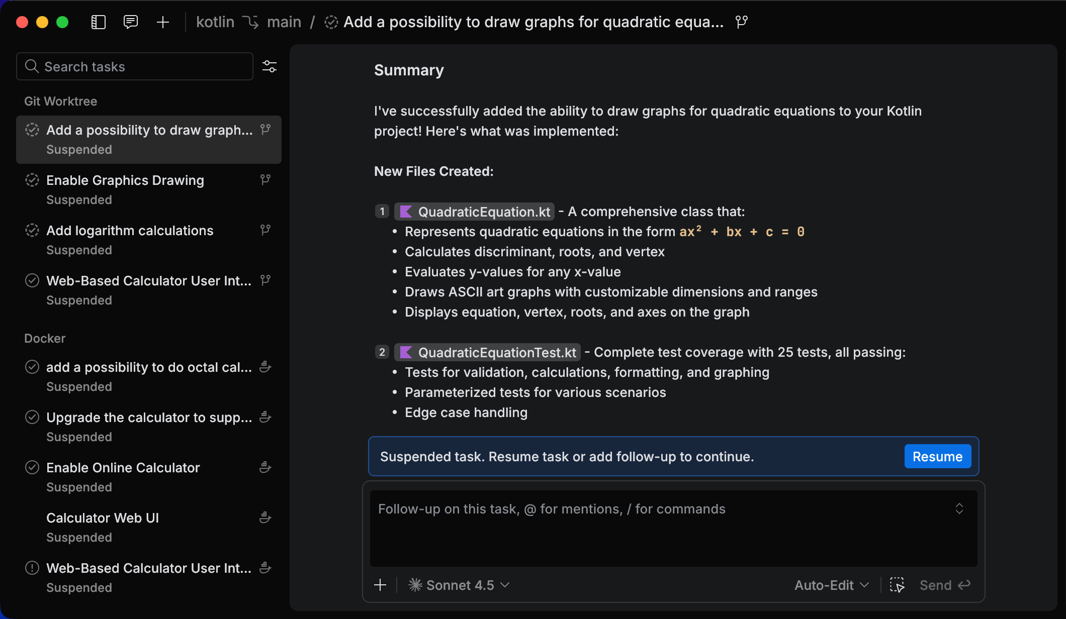
Task: Select the Calculator Web UI task
Action: (x=103, y=518)
